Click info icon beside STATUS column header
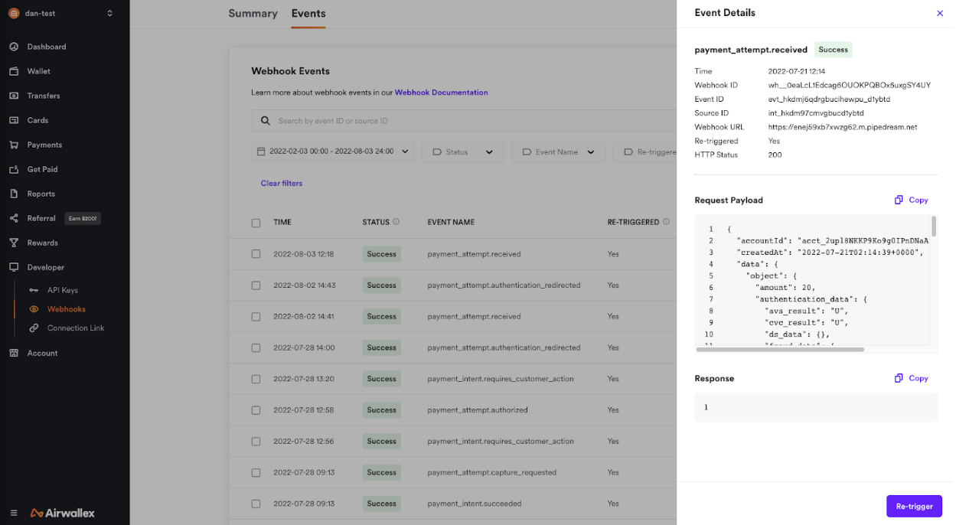Viewport: 956px width, 525px height. click(396, 222)
